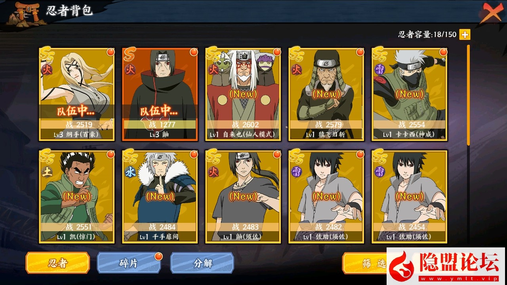Switch to the 碎片 tab

click(129, 263)
